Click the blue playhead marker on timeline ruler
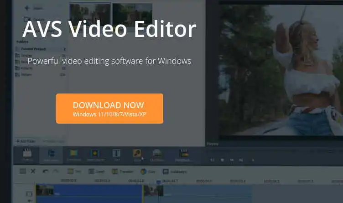The height and width of the screenshot is (203, 343). (159, 182)
